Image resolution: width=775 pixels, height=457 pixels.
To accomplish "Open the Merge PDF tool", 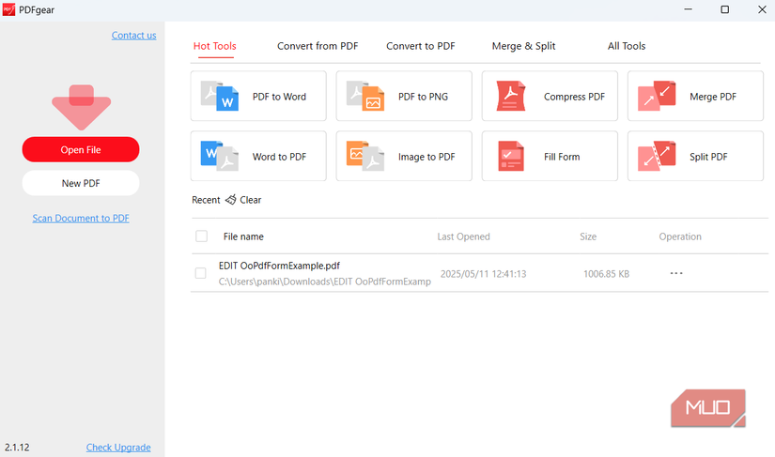I will 695,96.
